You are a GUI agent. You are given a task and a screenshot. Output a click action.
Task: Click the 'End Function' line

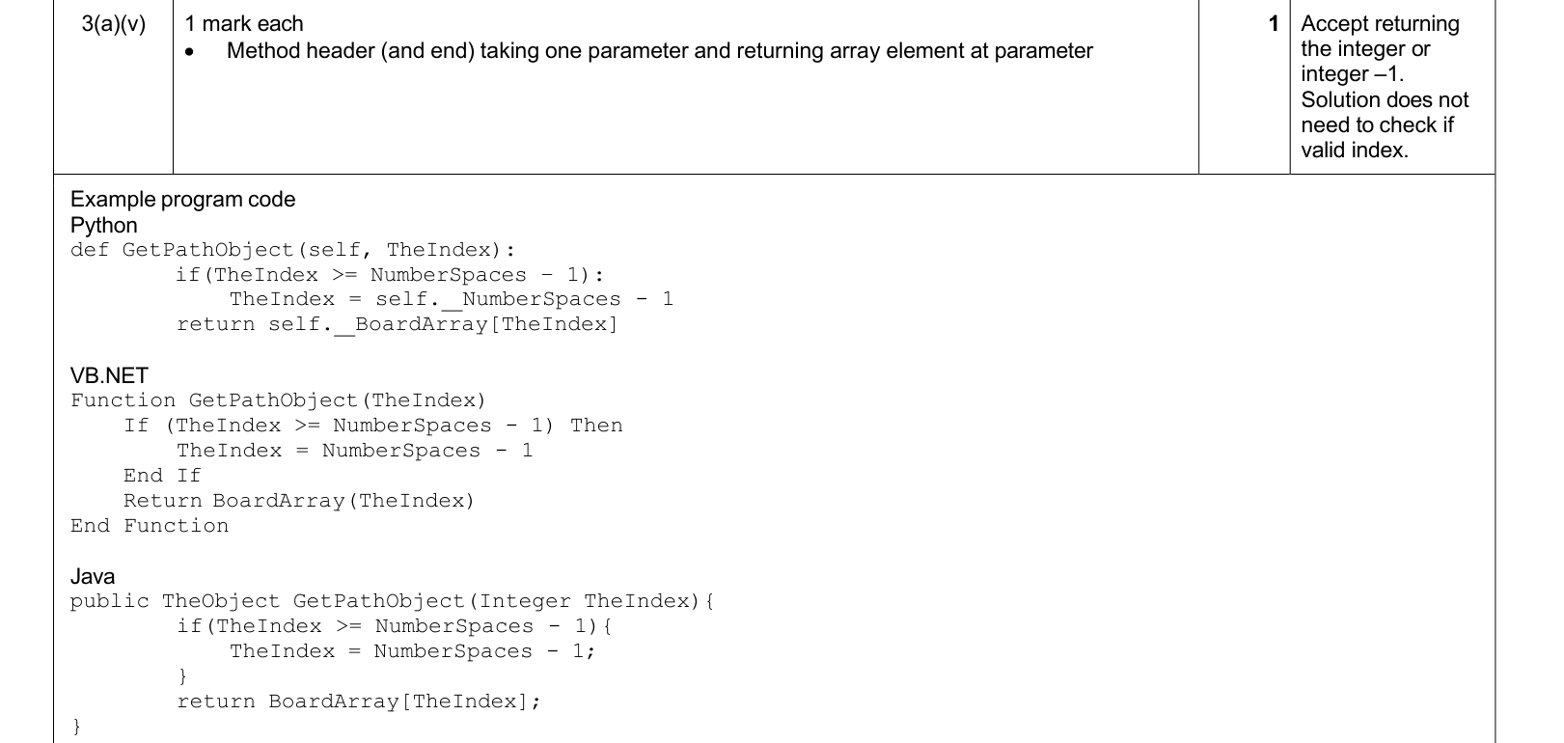pos(150,526)
